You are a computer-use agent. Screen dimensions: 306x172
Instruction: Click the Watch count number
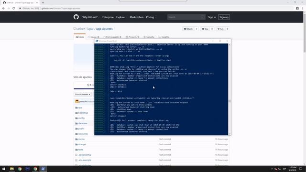[197, 29]
